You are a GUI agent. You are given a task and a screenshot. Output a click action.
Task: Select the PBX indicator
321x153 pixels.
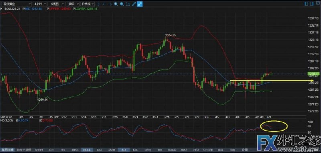[x=196, y=150]
